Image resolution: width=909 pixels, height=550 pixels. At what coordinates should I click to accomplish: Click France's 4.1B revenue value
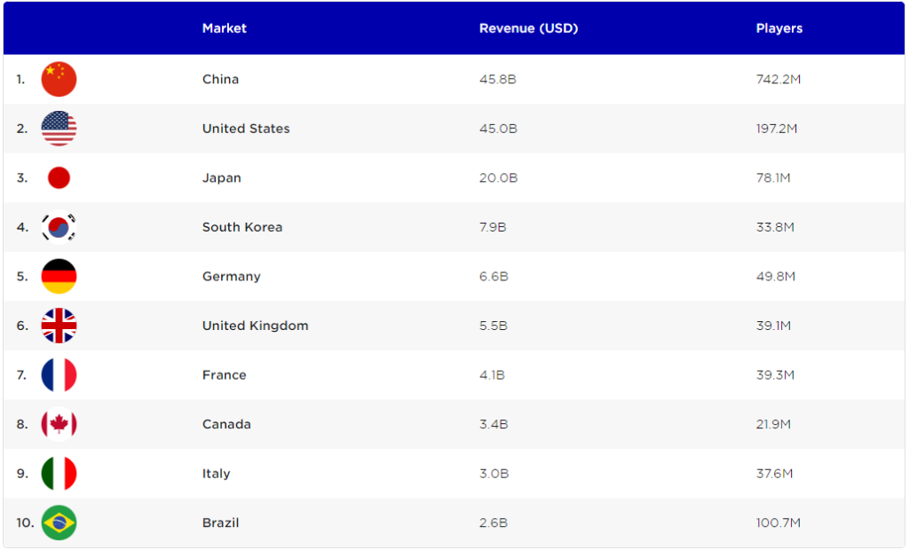(492, 375)
